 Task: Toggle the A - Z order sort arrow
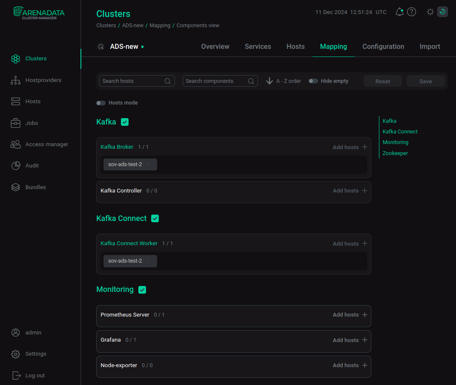[269, 81]
